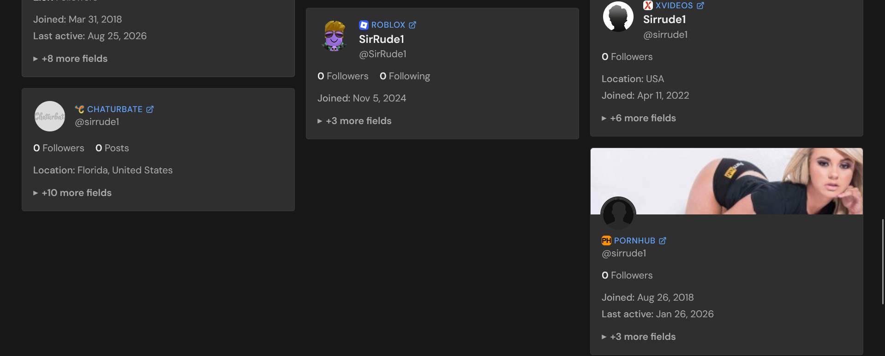Expand +3 more fields under Pornhub
Viewport: 885px width, 356px height.
click(x=639, y=337)
